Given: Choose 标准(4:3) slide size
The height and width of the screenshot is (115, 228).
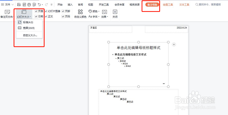Looking at the screenshot, I should [x=29, y=22].
